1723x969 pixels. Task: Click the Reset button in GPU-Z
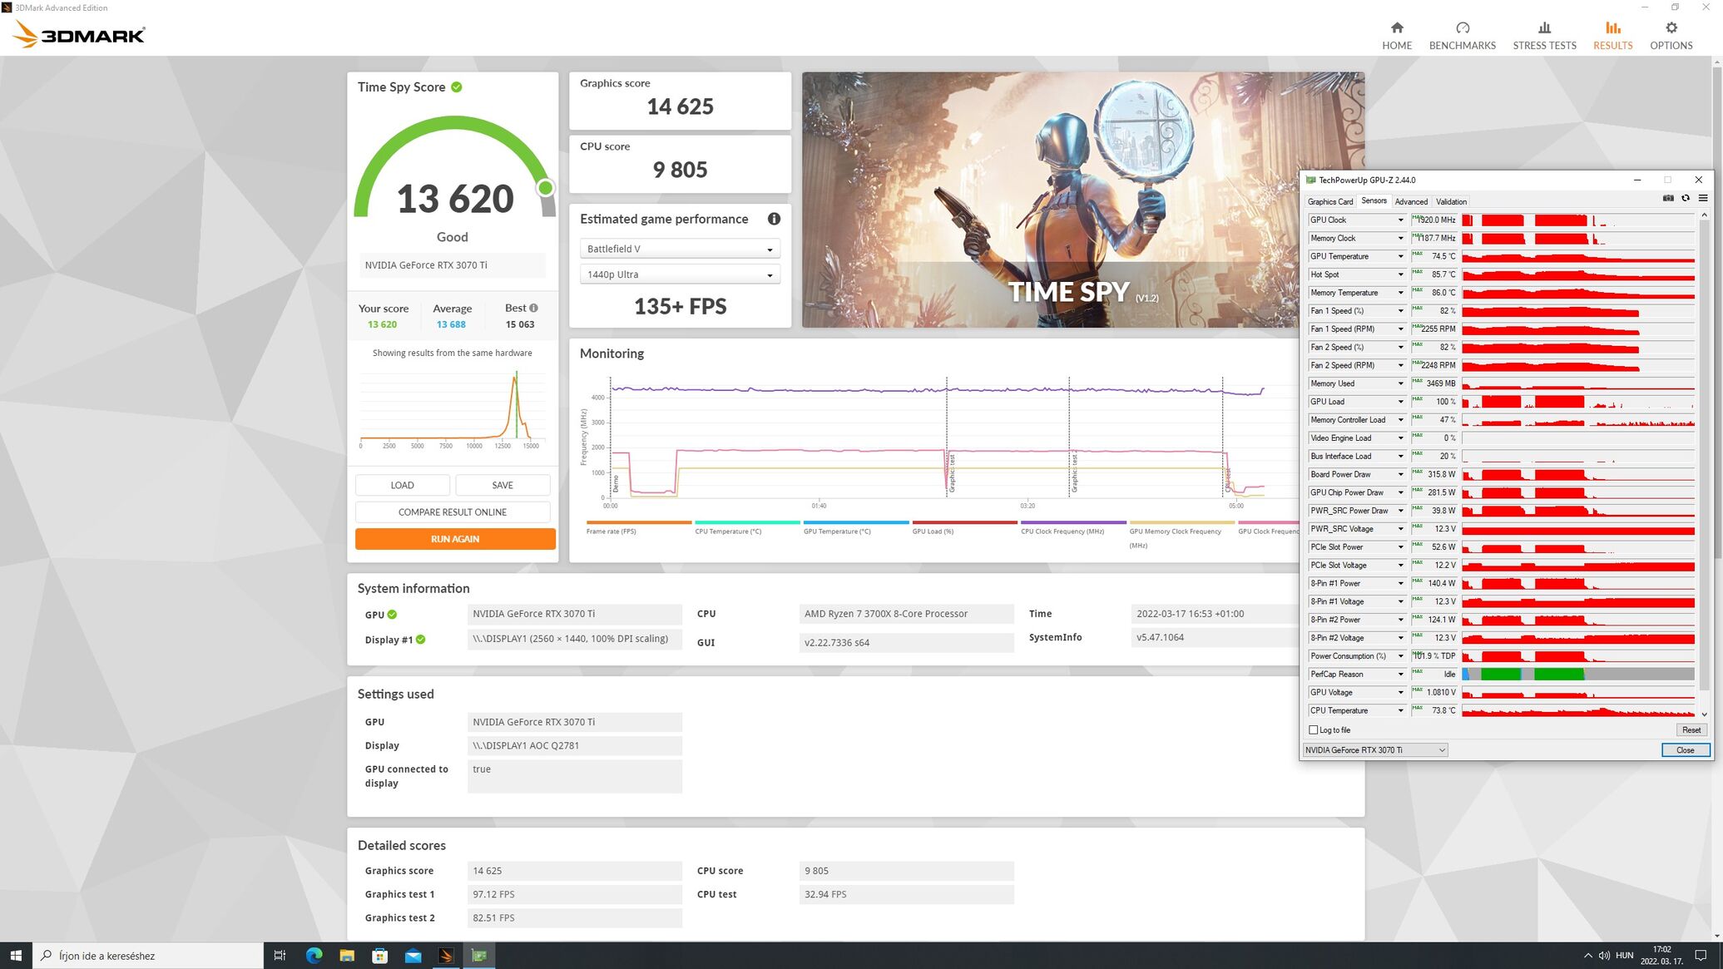tap(1691, 730)
